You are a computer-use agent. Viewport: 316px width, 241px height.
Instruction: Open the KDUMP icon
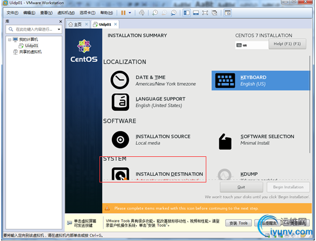pos(224,174)
